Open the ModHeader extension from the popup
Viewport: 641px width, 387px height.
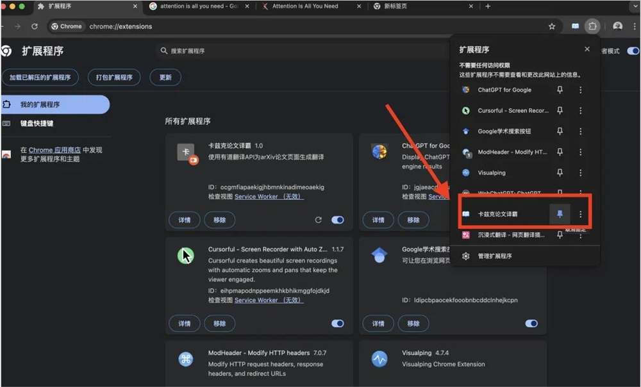coord(466,151)
